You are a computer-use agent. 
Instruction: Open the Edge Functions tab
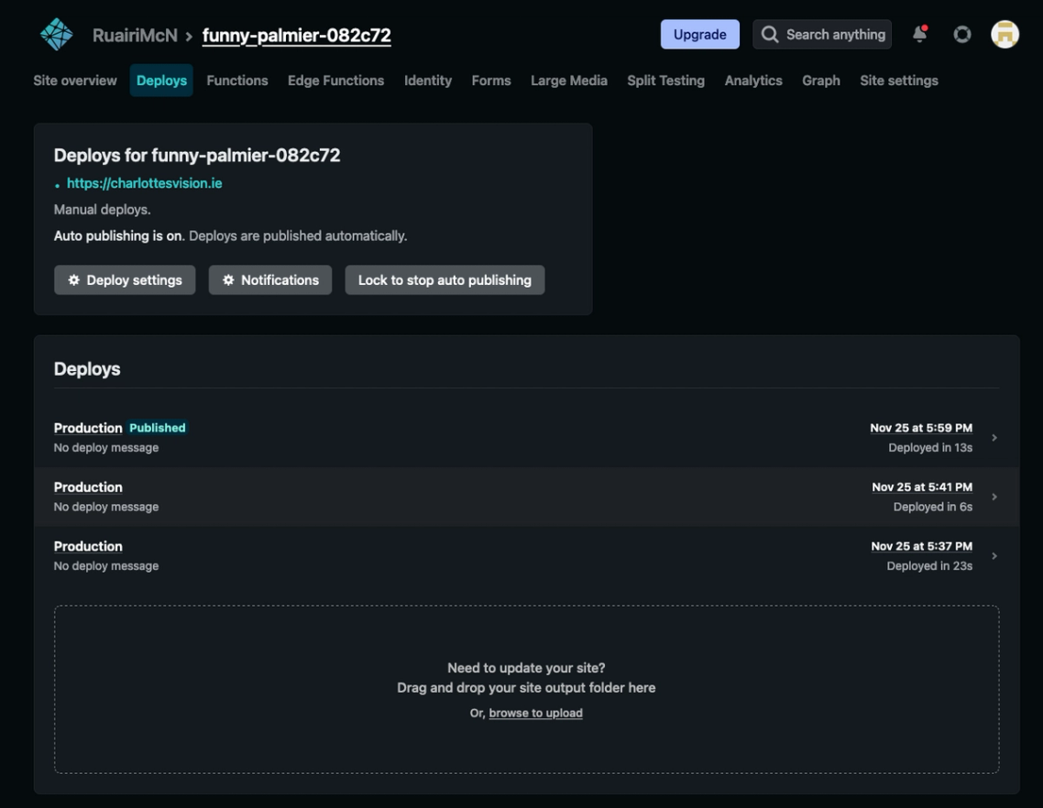(x=336, y=81)
